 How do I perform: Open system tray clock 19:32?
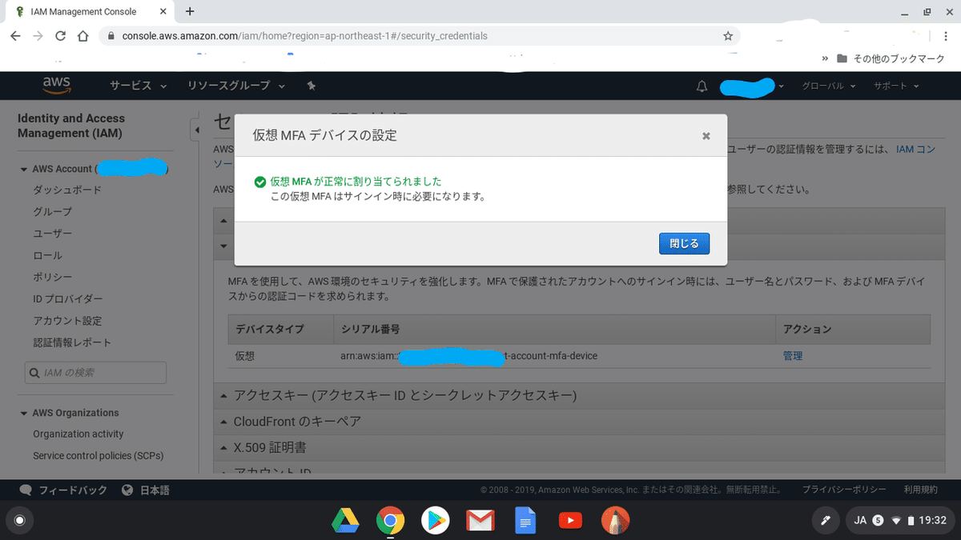933,521
